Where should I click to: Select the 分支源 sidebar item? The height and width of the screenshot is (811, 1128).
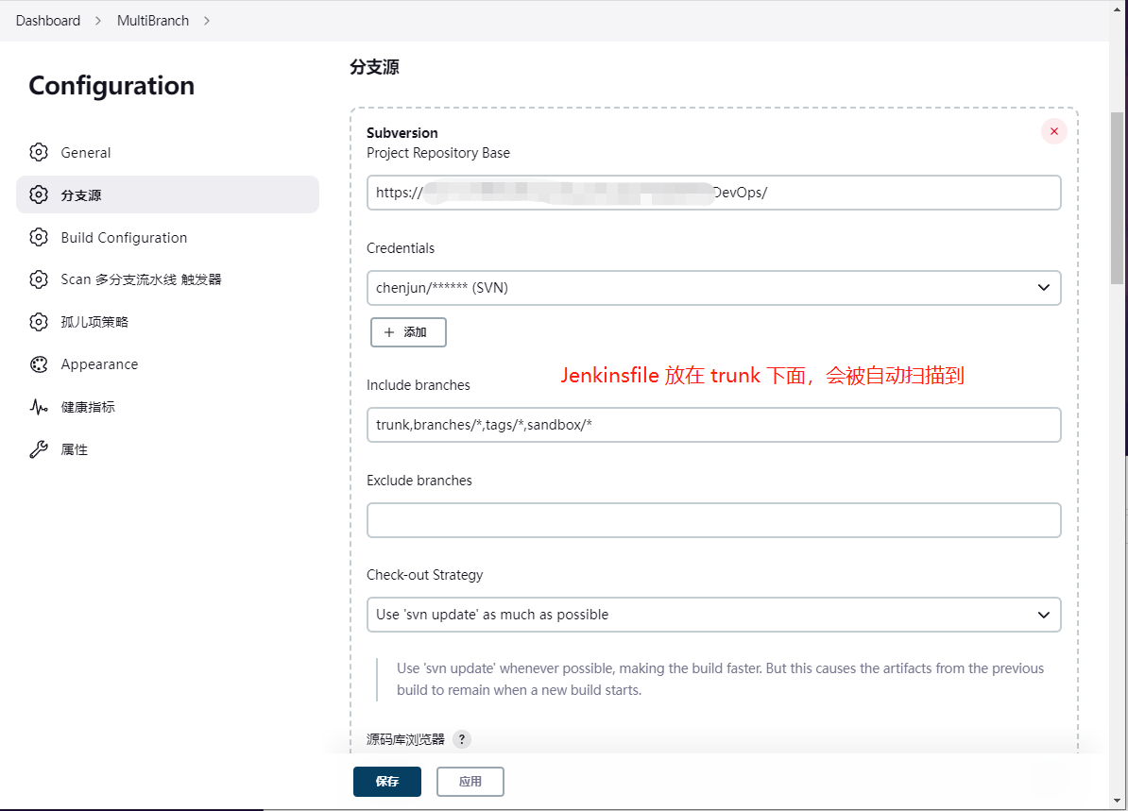click(x=167, y=194)
